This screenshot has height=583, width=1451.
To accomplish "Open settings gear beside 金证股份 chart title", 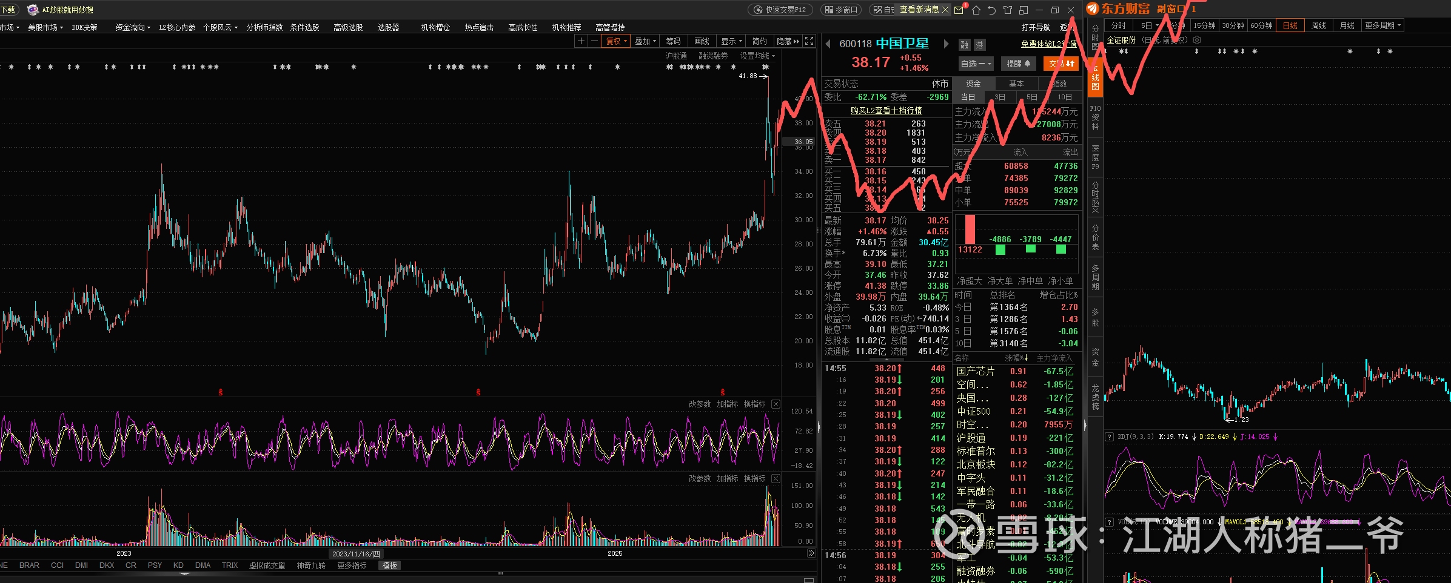I will pyautogui.click(x=1197, y=40).
